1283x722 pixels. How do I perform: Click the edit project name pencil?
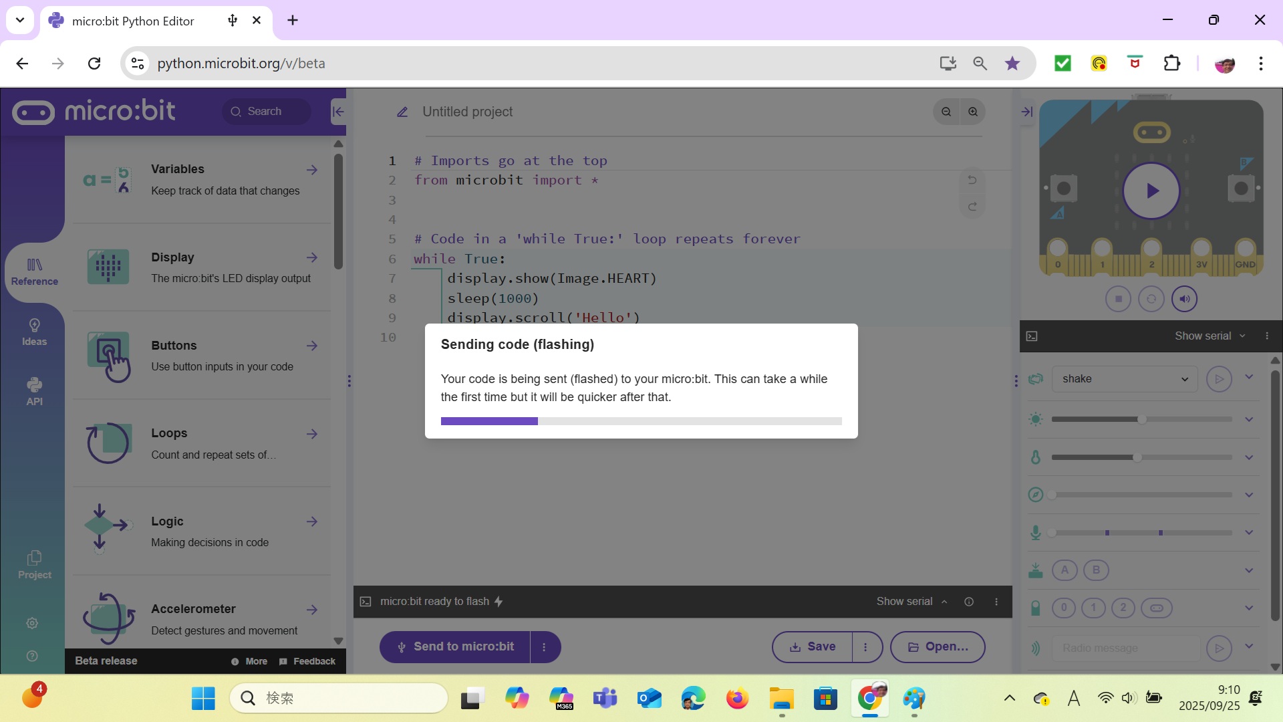pos(402,112)
